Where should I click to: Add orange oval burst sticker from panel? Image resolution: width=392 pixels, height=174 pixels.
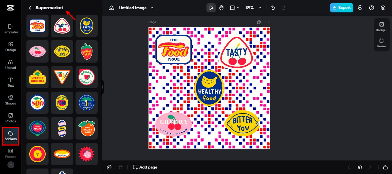(62, 154)
